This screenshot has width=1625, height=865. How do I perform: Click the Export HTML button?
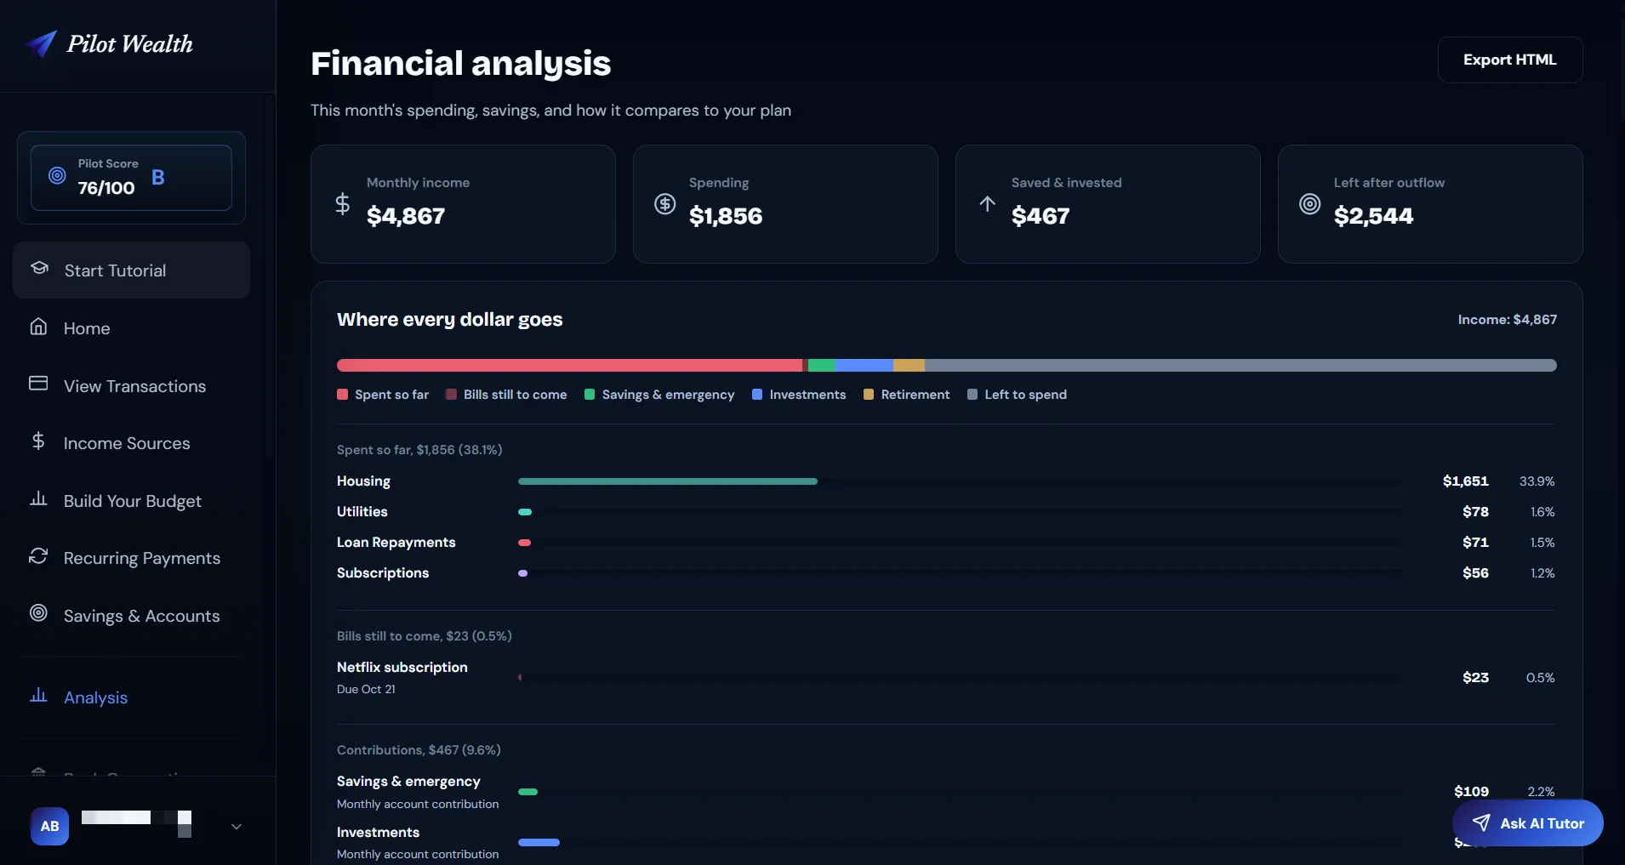(1510, 60)
